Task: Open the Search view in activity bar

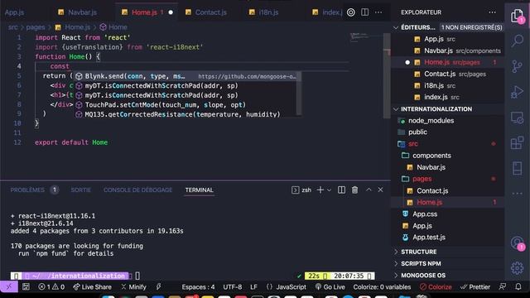Action: 517,41
